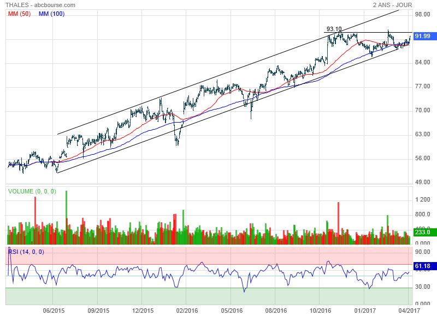The width and height of the screenshot is (437, 316).
Task: Click the 233.0 volume value tag
Action: tap(423, 232)
